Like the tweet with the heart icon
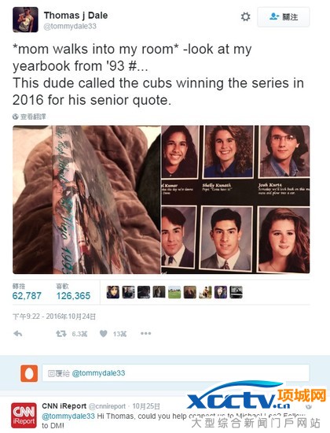 pyautogui.click(x=104, y=334)
